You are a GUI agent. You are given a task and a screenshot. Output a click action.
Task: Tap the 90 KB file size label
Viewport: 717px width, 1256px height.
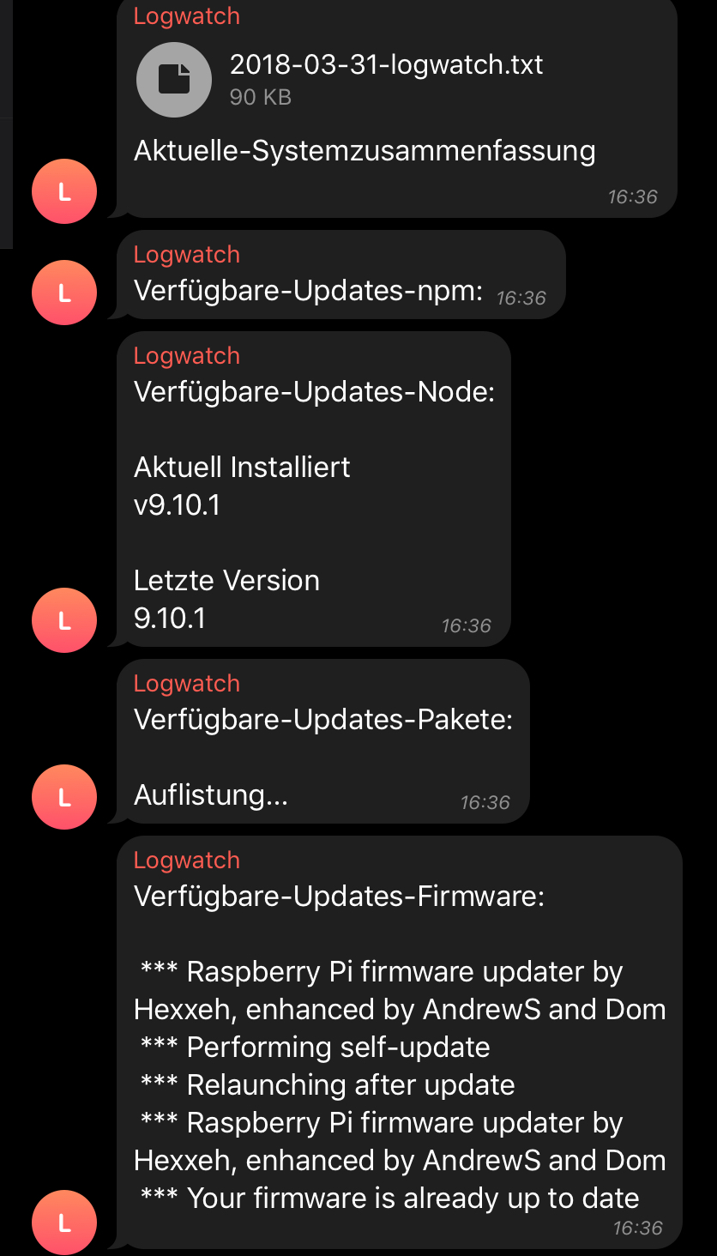pyautogui.click(x=261, y=98)
